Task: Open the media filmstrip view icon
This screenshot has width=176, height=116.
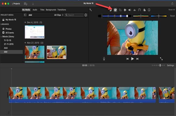Action: [x=26, y=4]
